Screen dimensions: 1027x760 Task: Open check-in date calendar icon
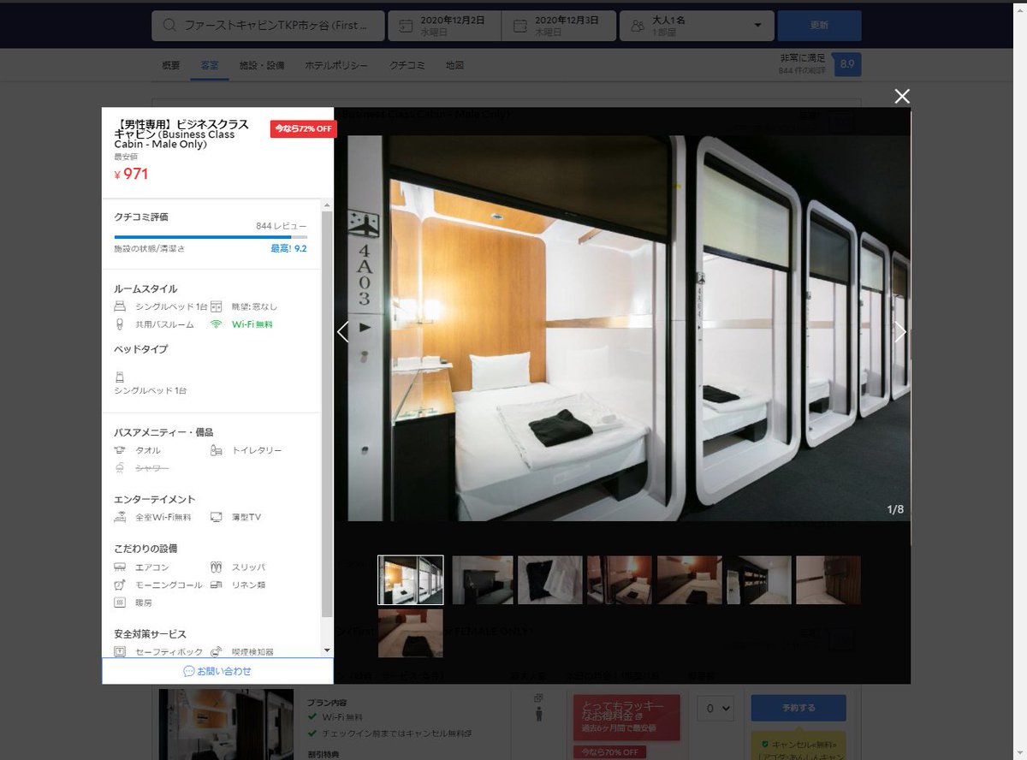[404, 26]
